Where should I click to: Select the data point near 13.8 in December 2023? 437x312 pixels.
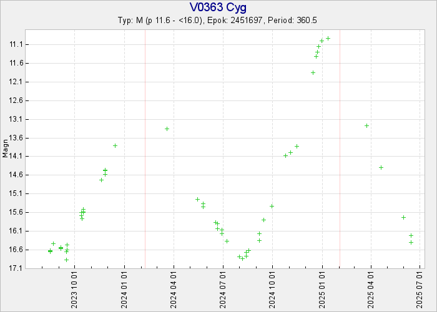click(115, 145)
